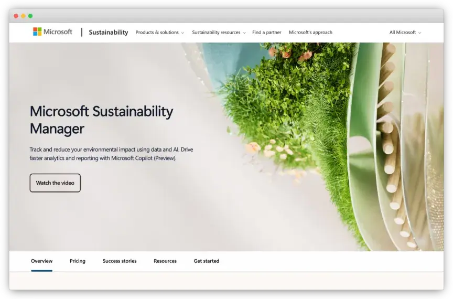Click the Microsoft logo
This screenshot has height=299, width=453.
tap(52, 32)
